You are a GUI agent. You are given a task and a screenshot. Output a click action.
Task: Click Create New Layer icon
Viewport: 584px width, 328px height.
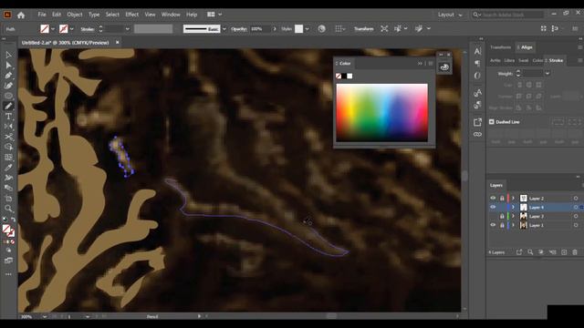(564, 252)
